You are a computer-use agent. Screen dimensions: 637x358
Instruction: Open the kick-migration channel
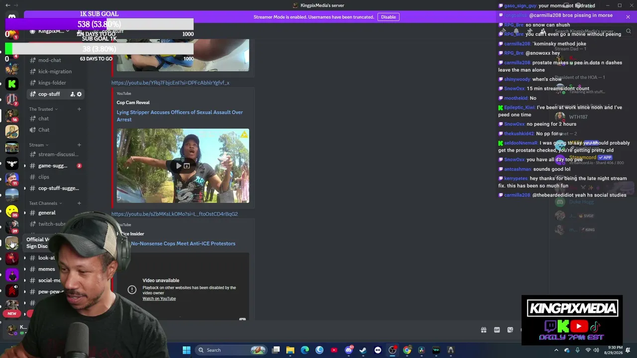[54, 72]
